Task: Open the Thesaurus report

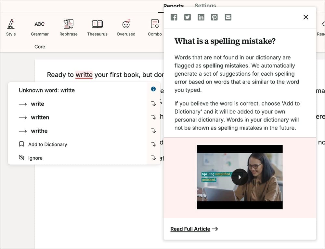Action: point(97,28)
